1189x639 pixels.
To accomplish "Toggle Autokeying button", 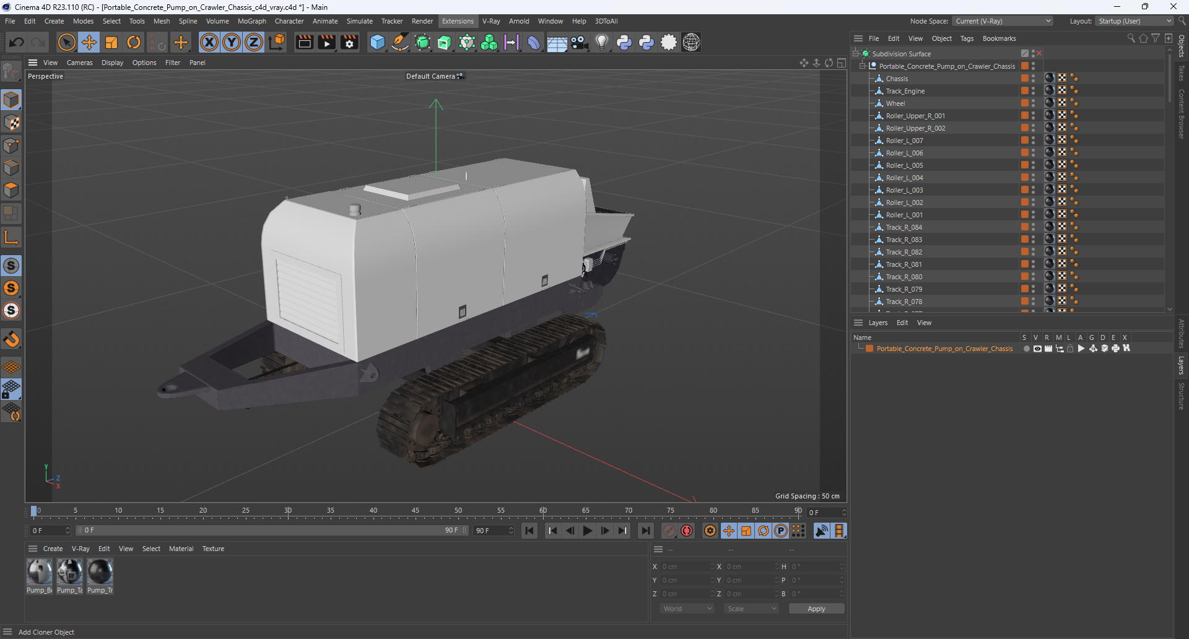I will 687,531.
